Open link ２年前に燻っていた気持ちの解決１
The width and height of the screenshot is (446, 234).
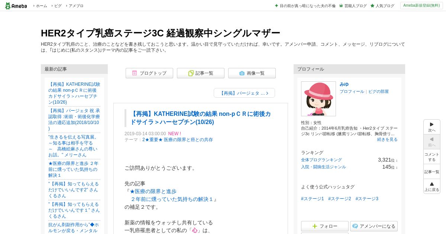point(172,199)
